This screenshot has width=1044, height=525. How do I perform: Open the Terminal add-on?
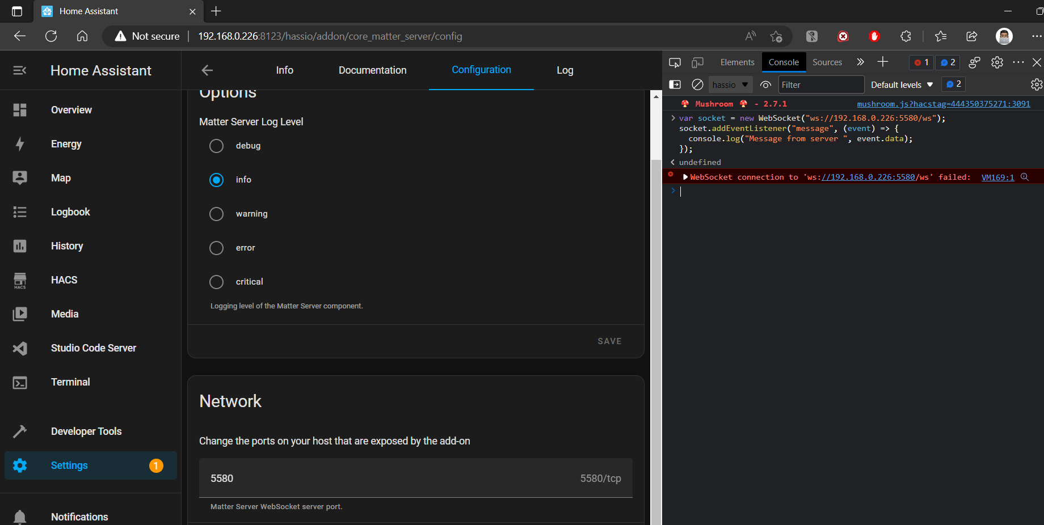[91, 382]
